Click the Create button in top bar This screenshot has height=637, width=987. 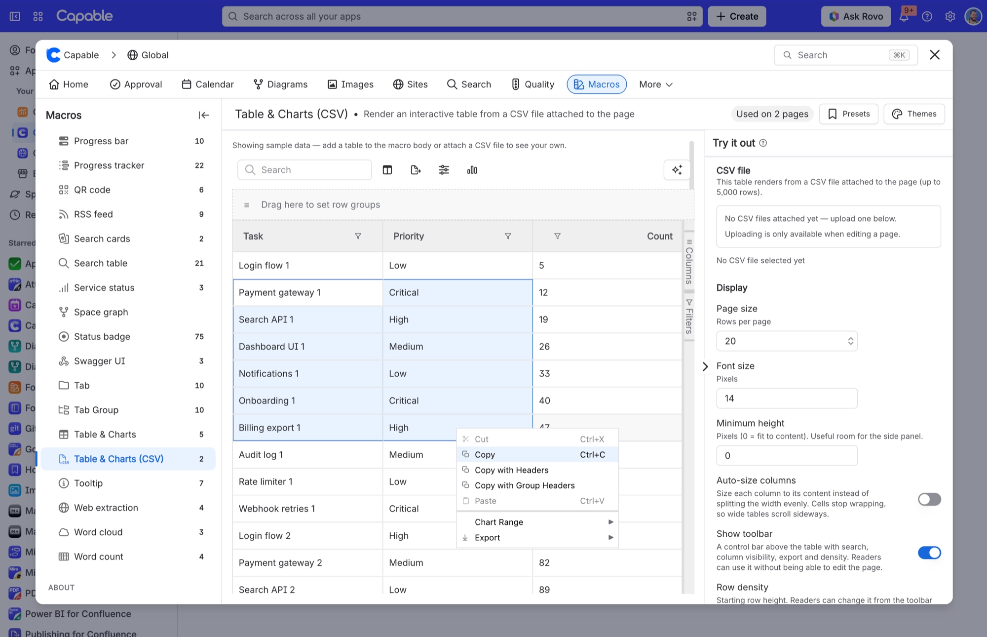(x=737, y=16)
